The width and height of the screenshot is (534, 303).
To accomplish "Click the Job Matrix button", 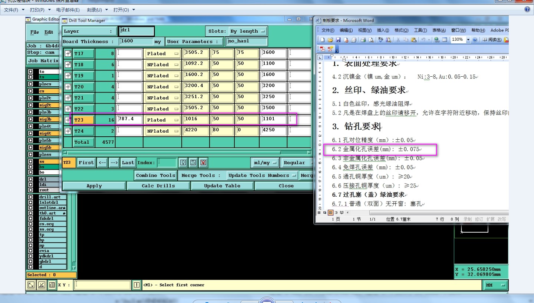I will 43,61.
